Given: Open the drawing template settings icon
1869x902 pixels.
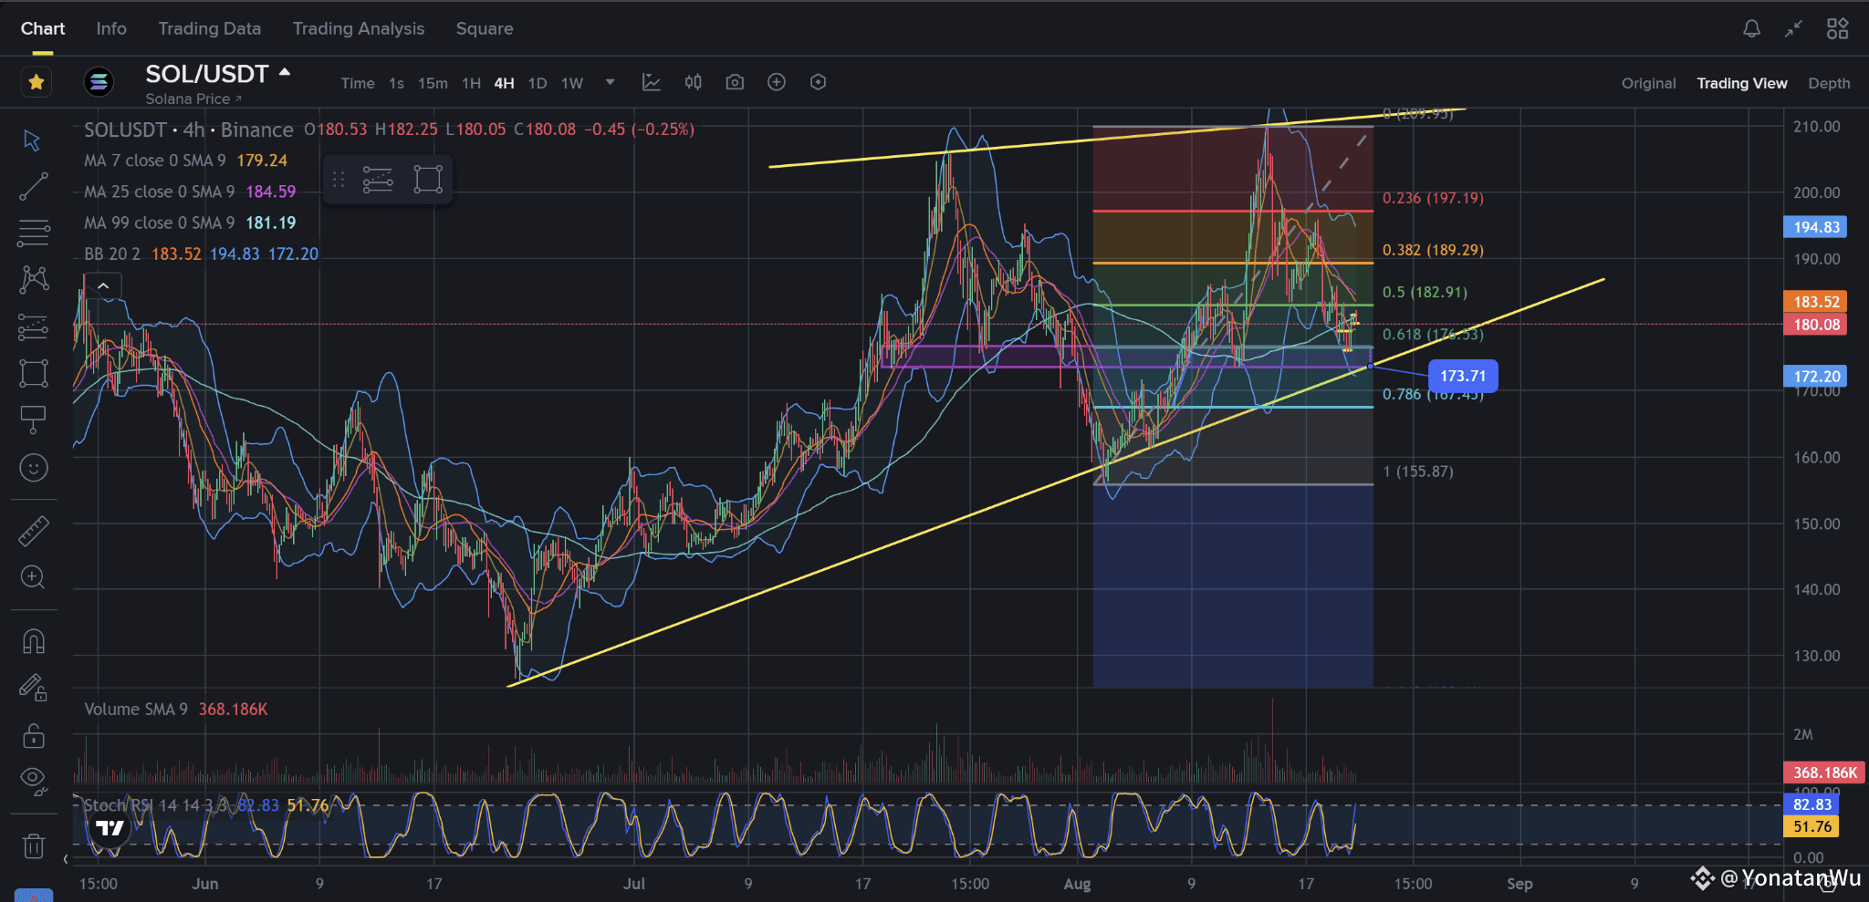Looking at the screenshot, I should tap(378, 180).
